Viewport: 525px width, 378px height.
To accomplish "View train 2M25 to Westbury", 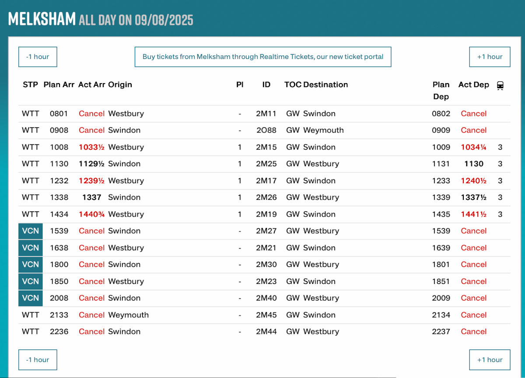I will pos(266,164).
